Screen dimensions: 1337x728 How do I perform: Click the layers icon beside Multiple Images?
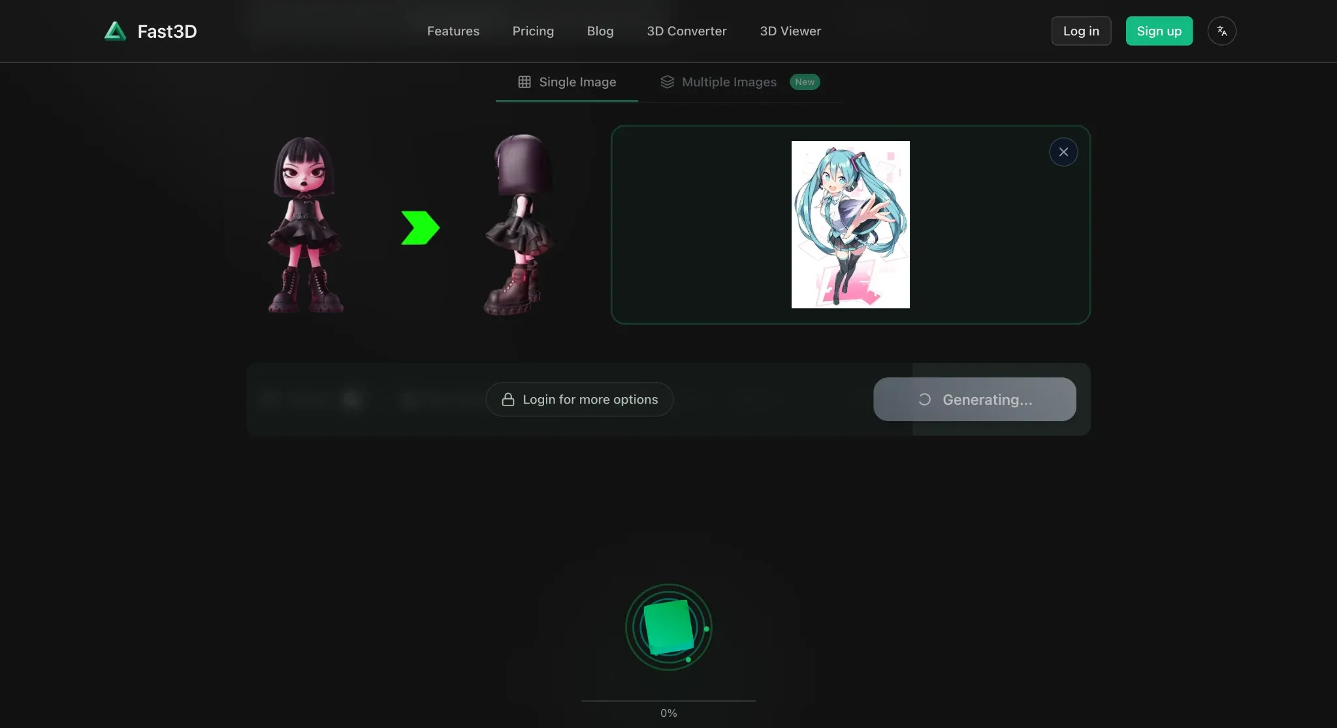pos(667,82)
